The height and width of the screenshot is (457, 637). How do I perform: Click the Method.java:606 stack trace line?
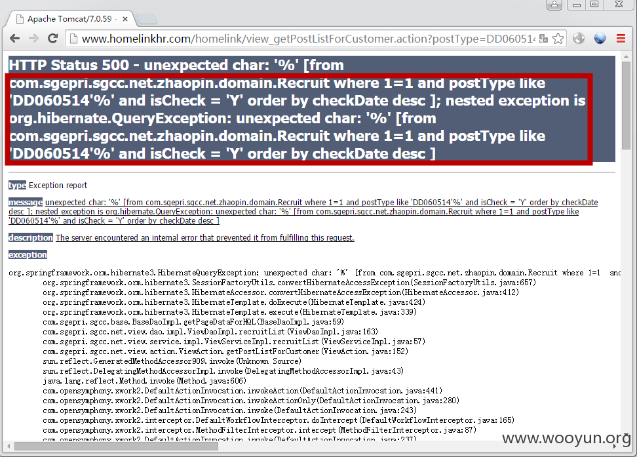[145, 381]
